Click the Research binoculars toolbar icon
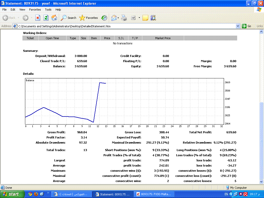Screen dimensions: 264x198 [153, 18]
